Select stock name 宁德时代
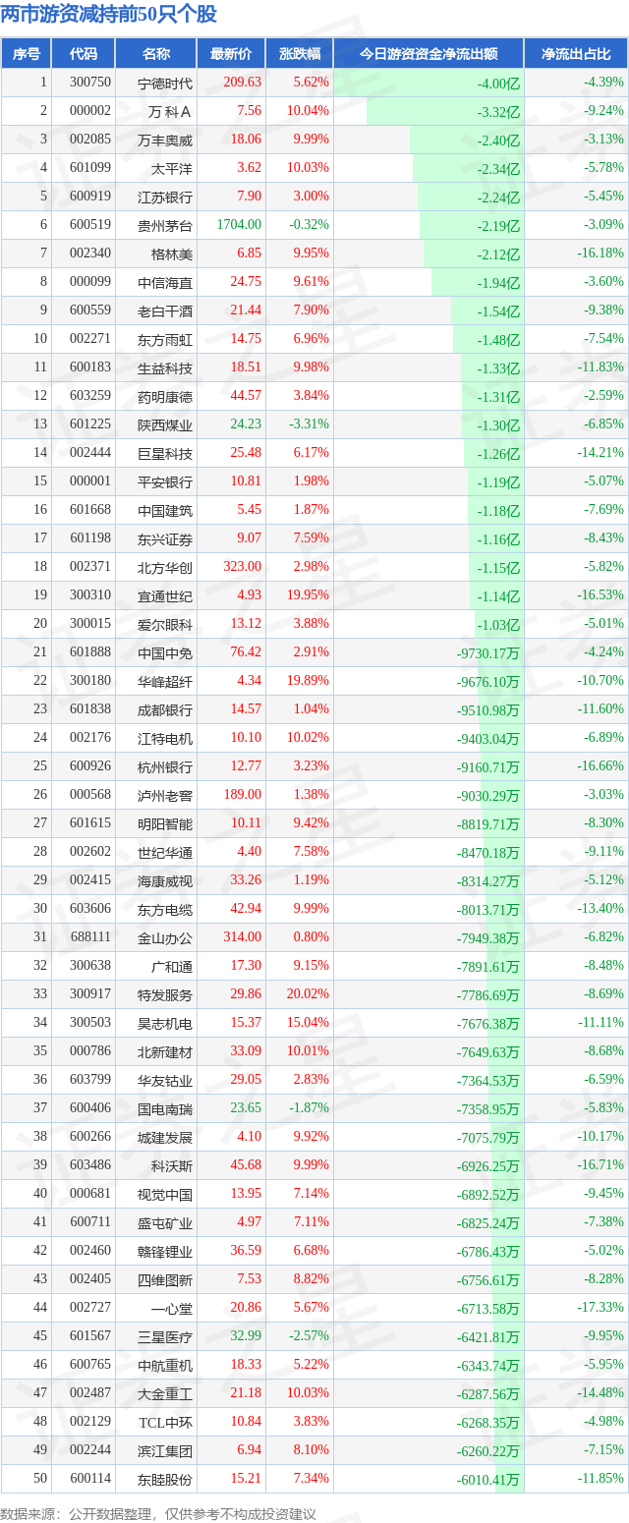The width and height of the screenshot is (629, 1523). tap(166, 84)
